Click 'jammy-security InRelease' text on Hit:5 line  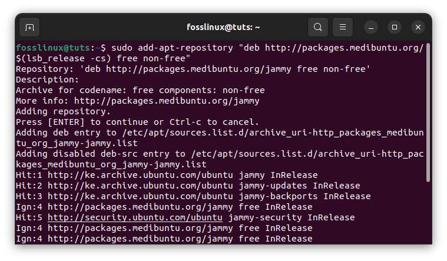coord(292,217)
